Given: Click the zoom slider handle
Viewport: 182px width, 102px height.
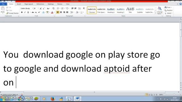Looking at the screenshot, I should (x=174, y=95).
